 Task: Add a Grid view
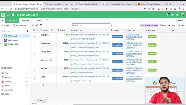point(27,73)
